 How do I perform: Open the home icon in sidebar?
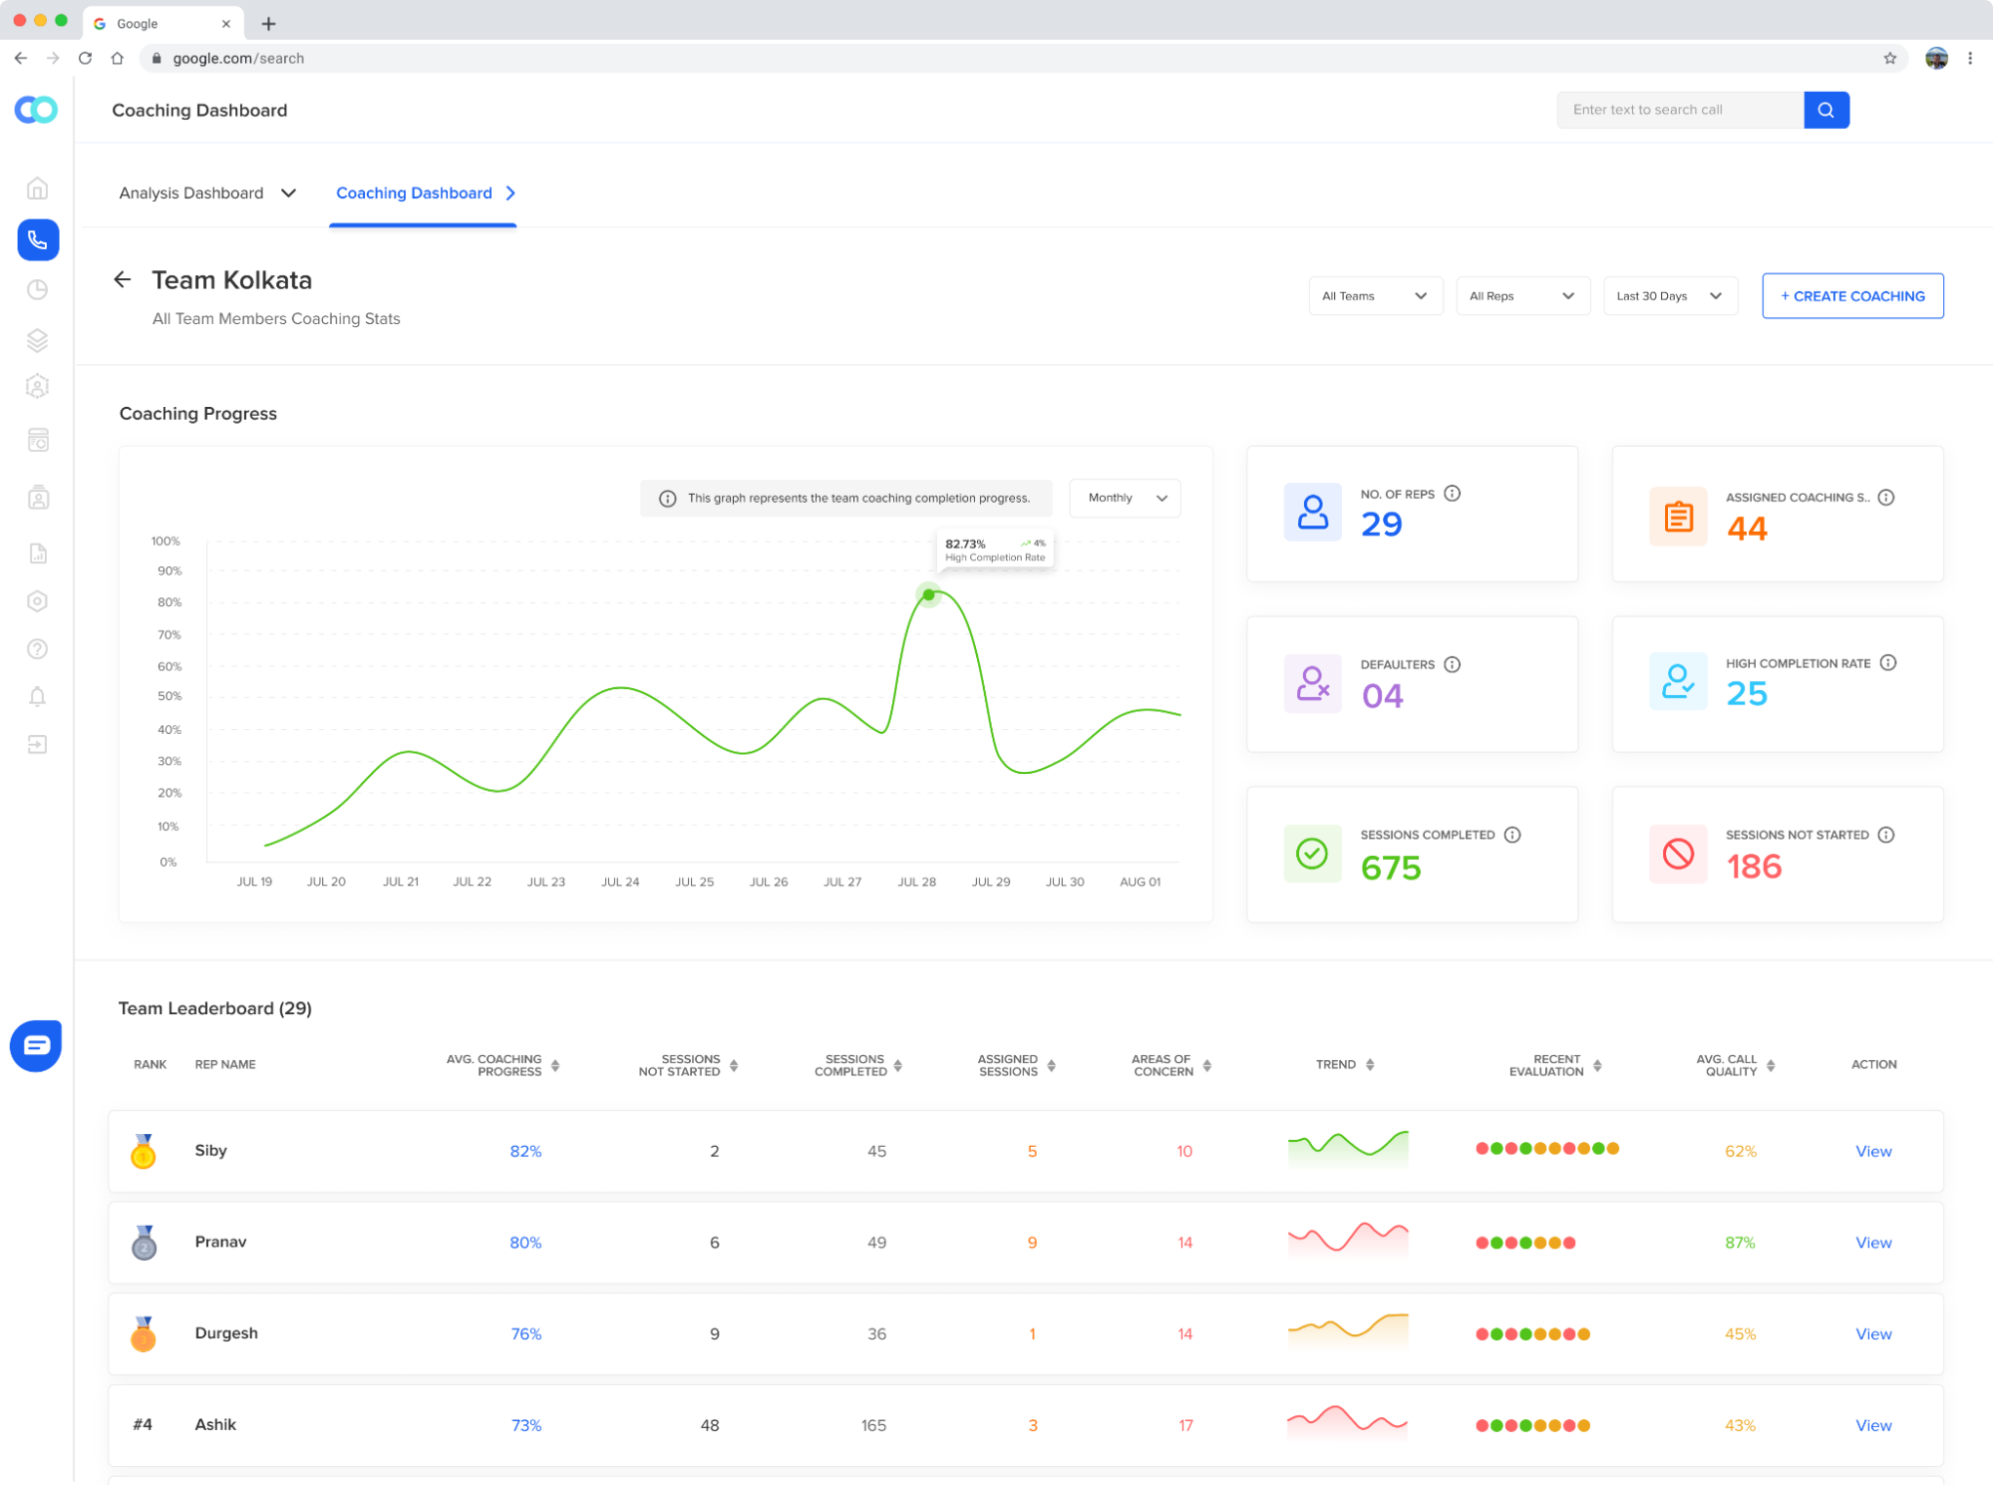38,188
